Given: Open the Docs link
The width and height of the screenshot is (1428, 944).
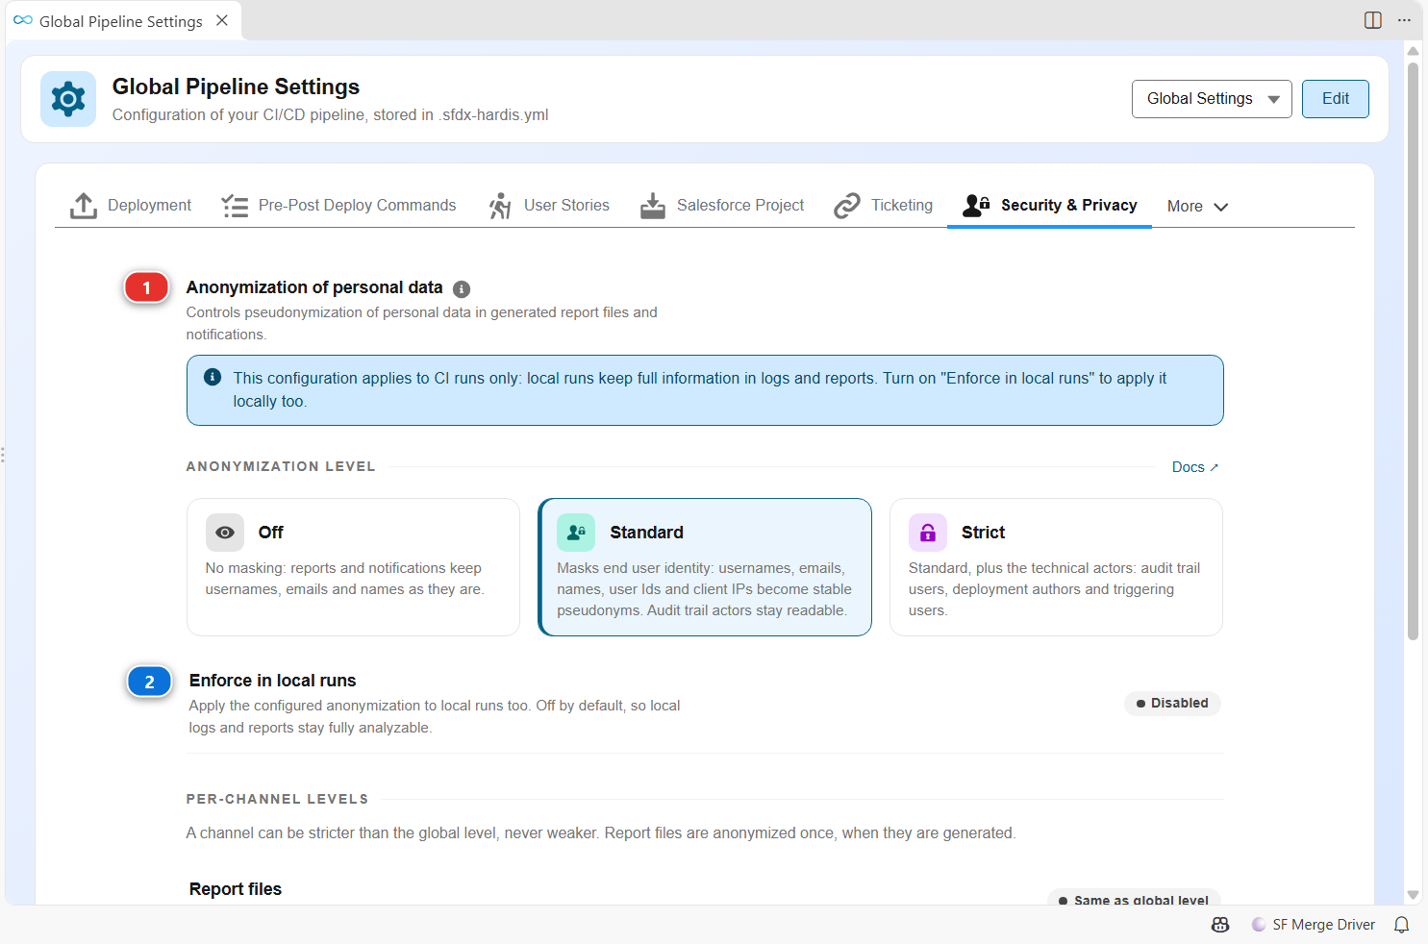Looking at the screenshot, I should click(x=1195, y=467).
